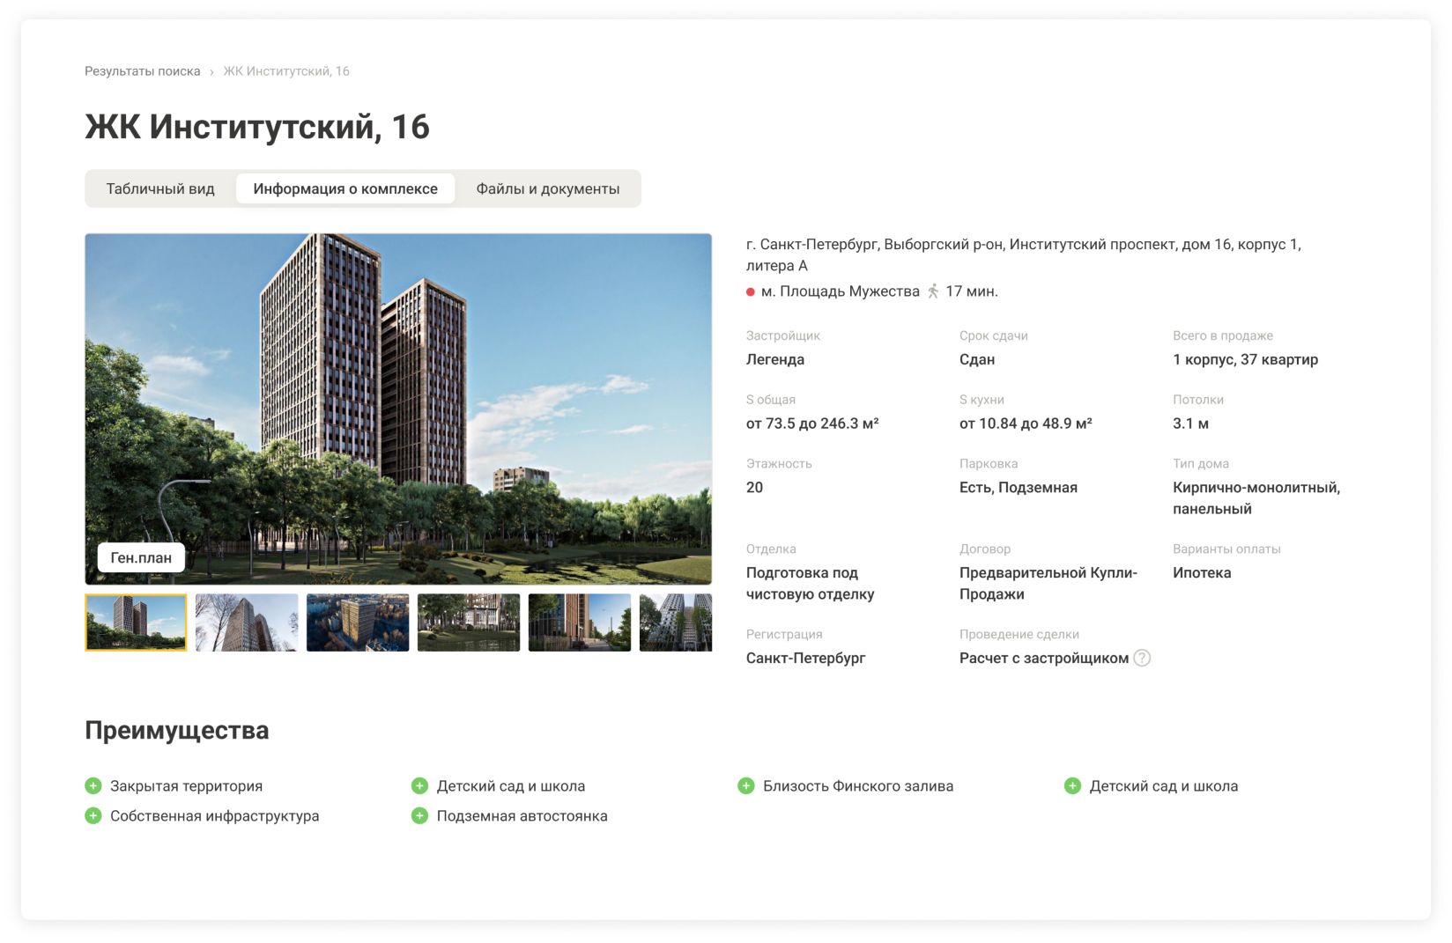Go back to Результаты поиска breadcrumb
This screenshot has width=1452, height=943.
click(x=143, y=71)
